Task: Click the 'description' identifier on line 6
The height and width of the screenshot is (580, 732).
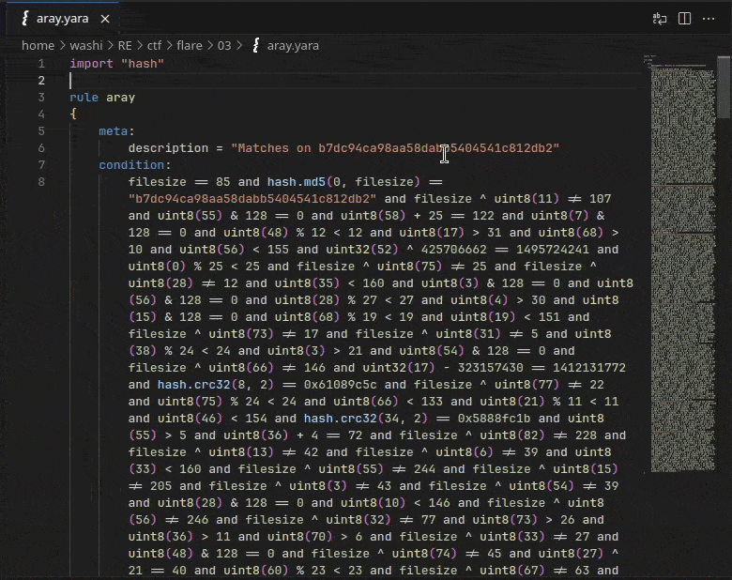Action: [x=169, y=148]
